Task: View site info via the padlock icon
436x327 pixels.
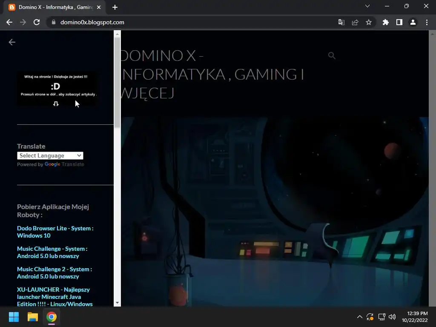Action: point(54,22)
